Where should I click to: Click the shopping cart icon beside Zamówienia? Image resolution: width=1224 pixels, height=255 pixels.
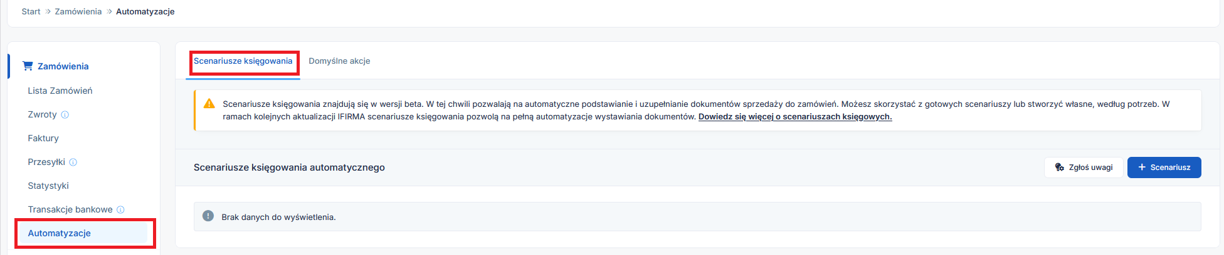[28, 66]
